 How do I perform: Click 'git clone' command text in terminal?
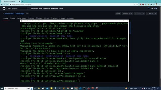pos(69,38)
